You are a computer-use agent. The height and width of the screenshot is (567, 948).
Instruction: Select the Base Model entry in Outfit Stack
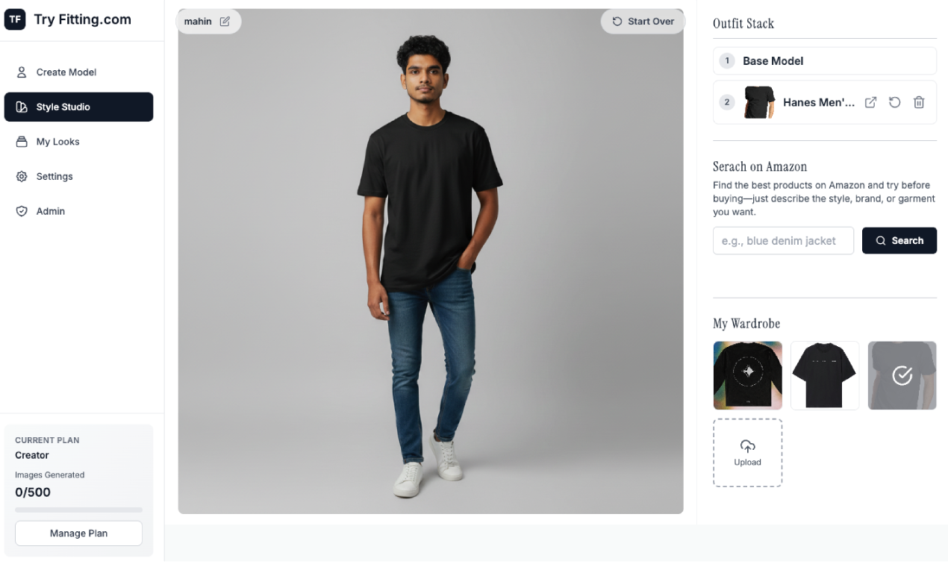pos(824,60)
